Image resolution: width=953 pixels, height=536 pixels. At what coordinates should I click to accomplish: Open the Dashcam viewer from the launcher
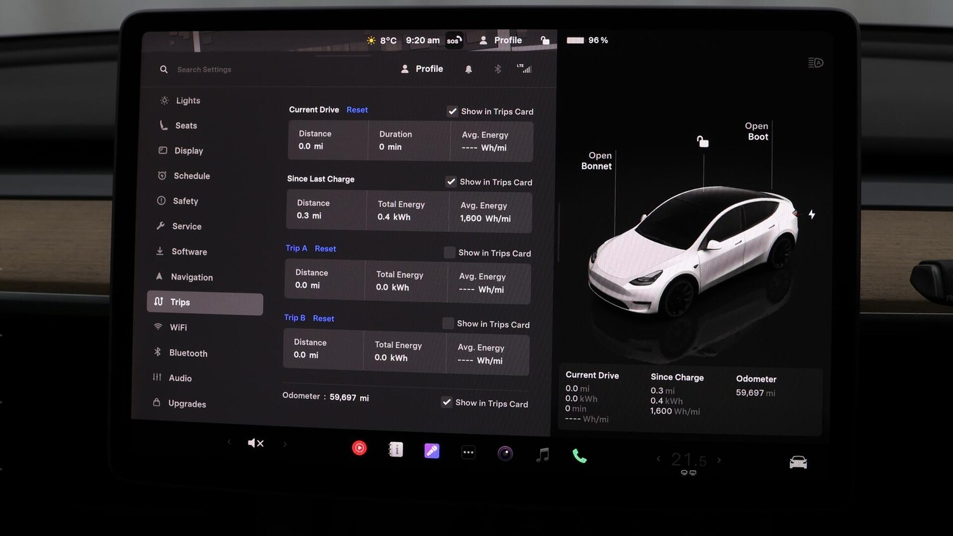coord(359,448)
